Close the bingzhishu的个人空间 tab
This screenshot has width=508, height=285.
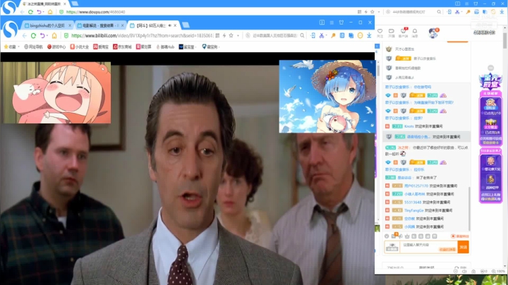pos(70,25)
